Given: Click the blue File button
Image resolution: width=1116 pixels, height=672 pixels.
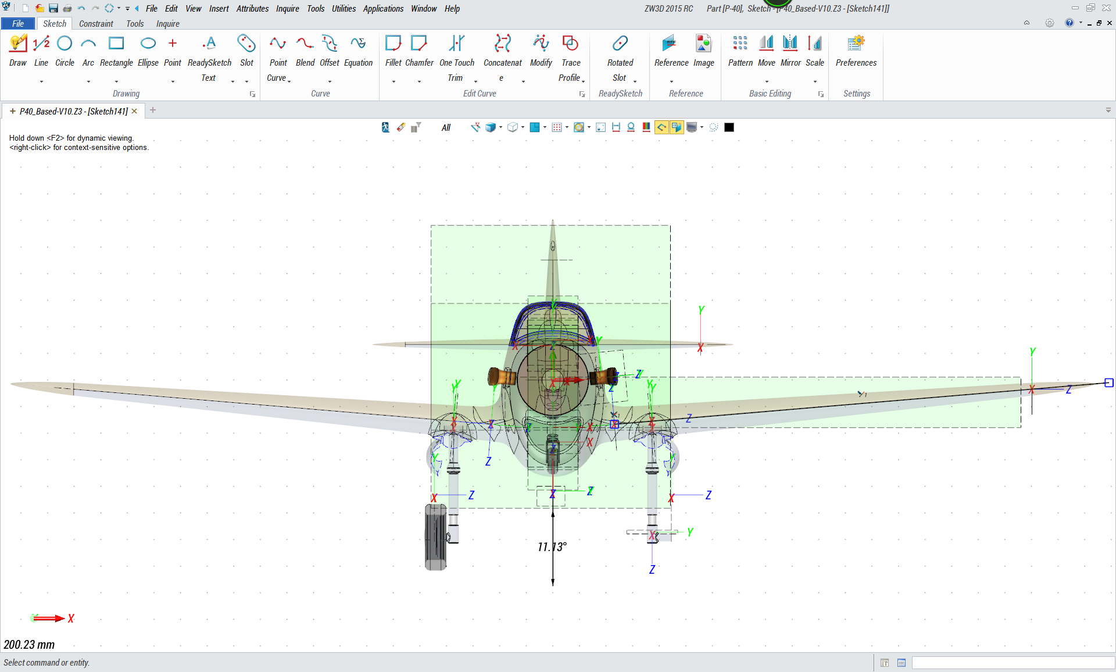Looking at the screenshot, I should coord(18,24).
